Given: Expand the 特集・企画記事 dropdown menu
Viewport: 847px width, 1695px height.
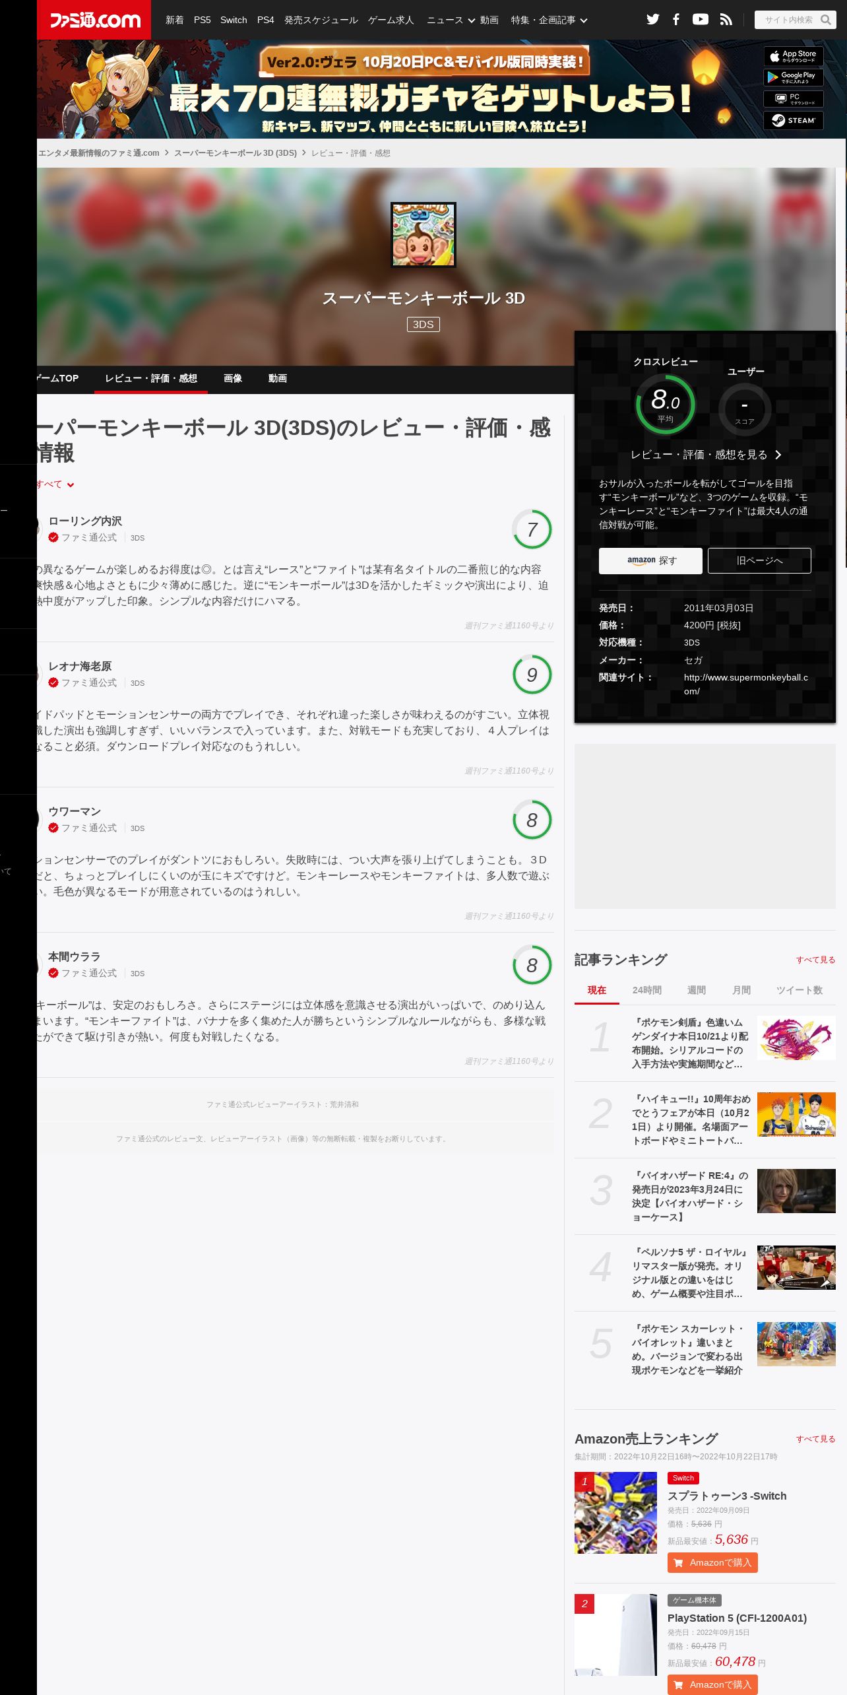Looking at the screenshot, I should [549, 20].
